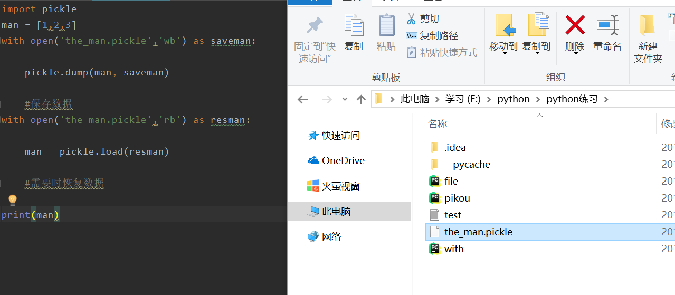Click the 重命名 rename icon
The image size is (675, 295).
pos(607,25)
